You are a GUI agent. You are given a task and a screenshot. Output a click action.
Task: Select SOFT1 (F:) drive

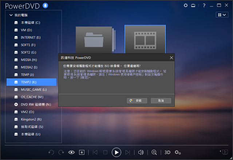coord(32,45)
